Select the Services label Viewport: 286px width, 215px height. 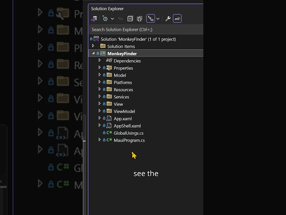click(121, 97)
